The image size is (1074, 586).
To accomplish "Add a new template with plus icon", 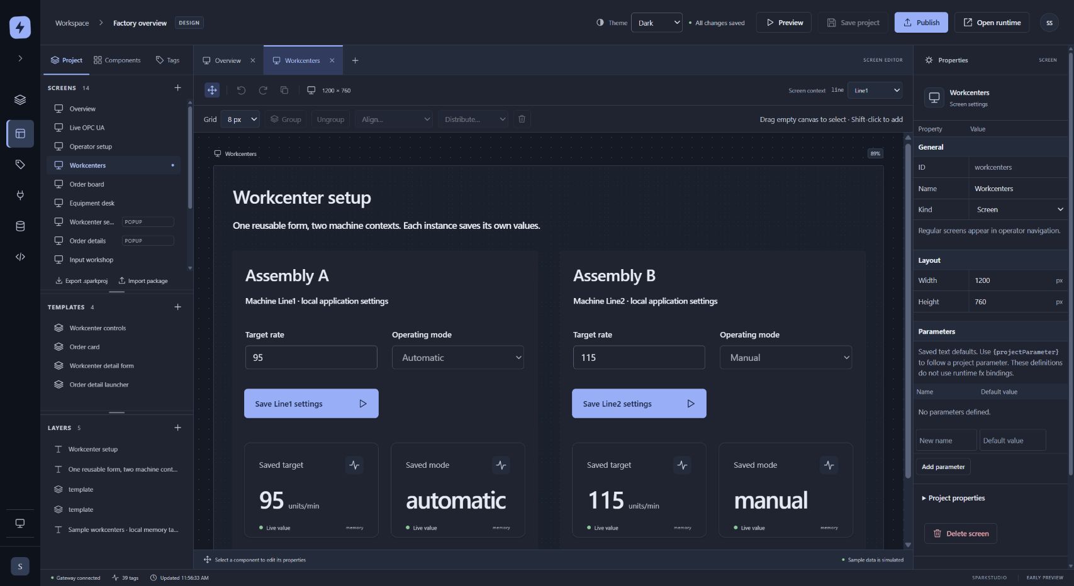I will click(x=177, y=307).
